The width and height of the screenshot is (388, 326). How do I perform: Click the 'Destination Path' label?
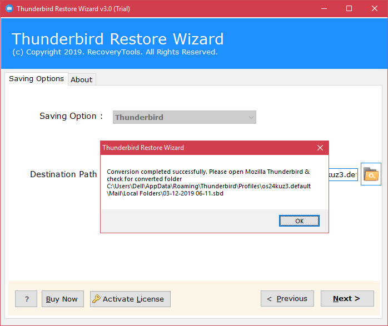click(63, 174)
